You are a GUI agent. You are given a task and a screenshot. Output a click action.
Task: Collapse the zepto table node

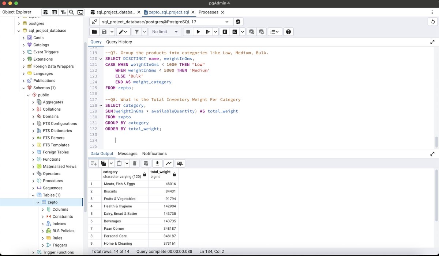click(x=38, y=202)
